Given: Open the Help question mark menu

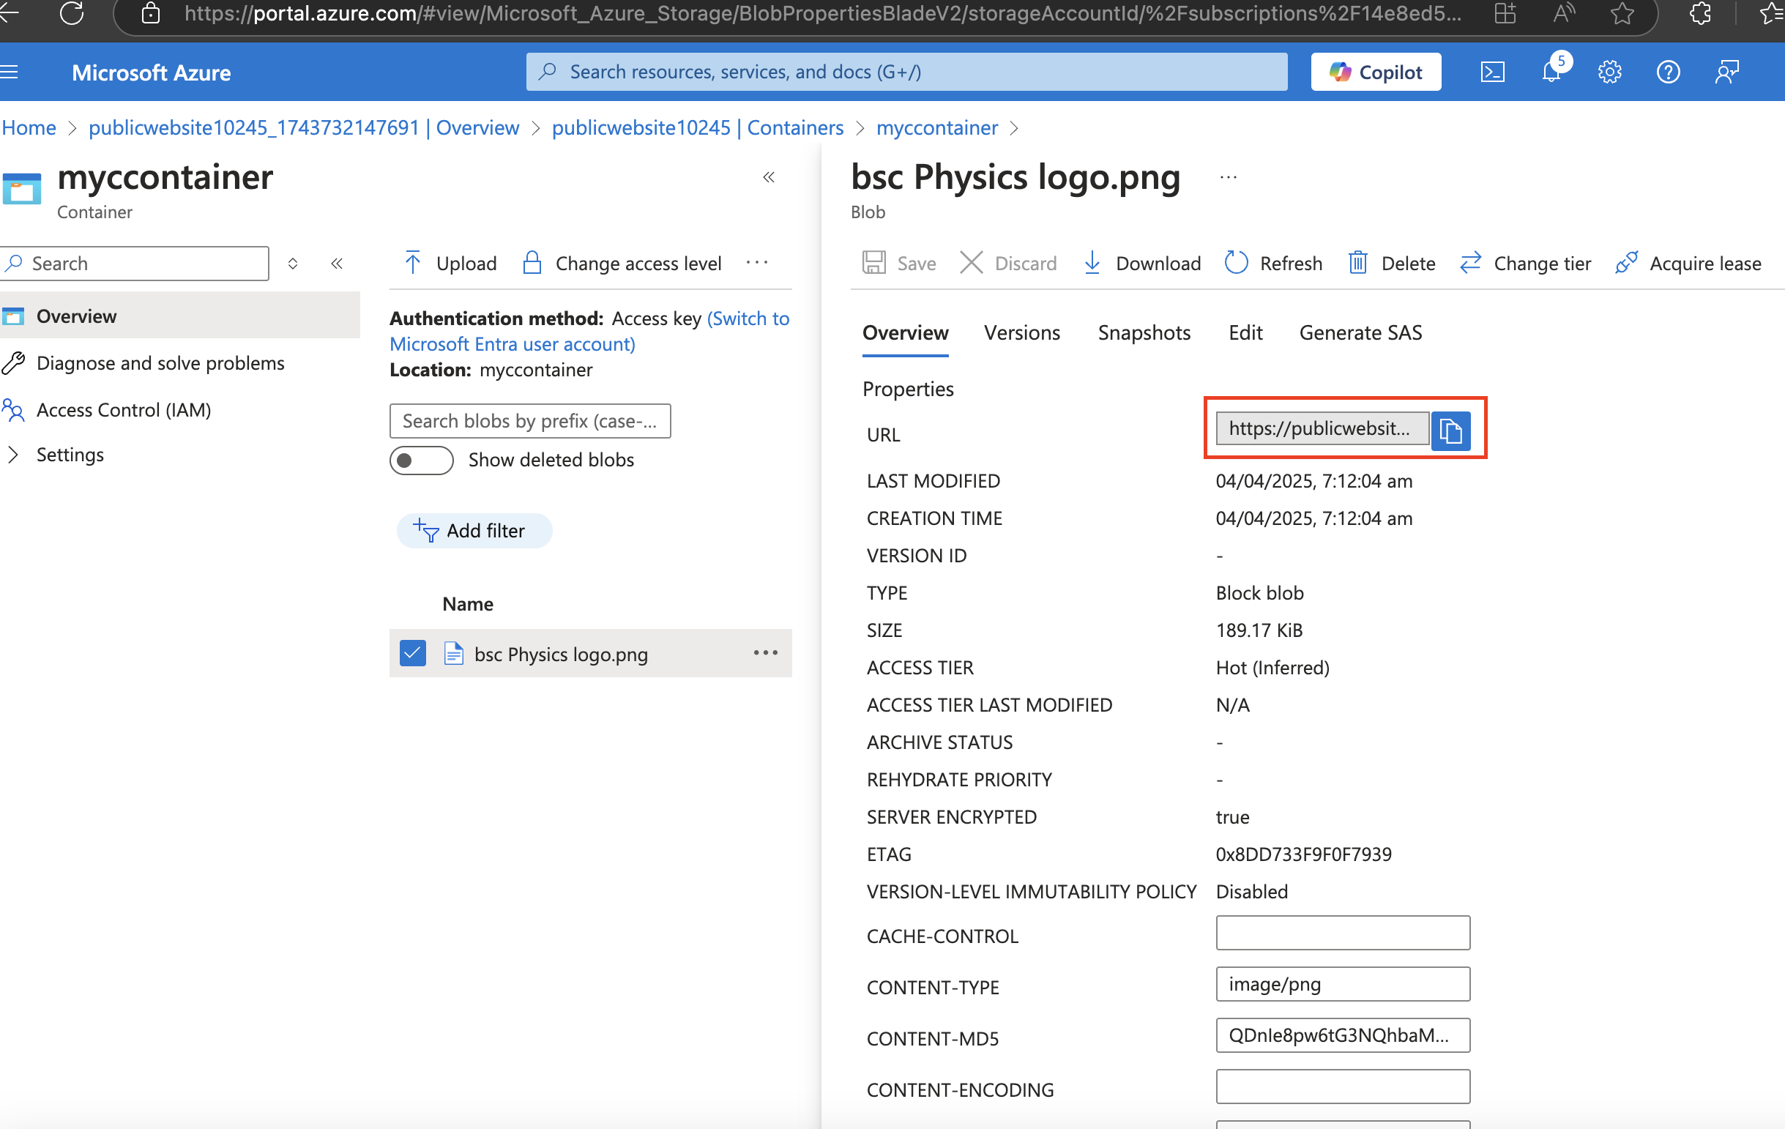Looking at the screenshot, I should click(1668, 72).
